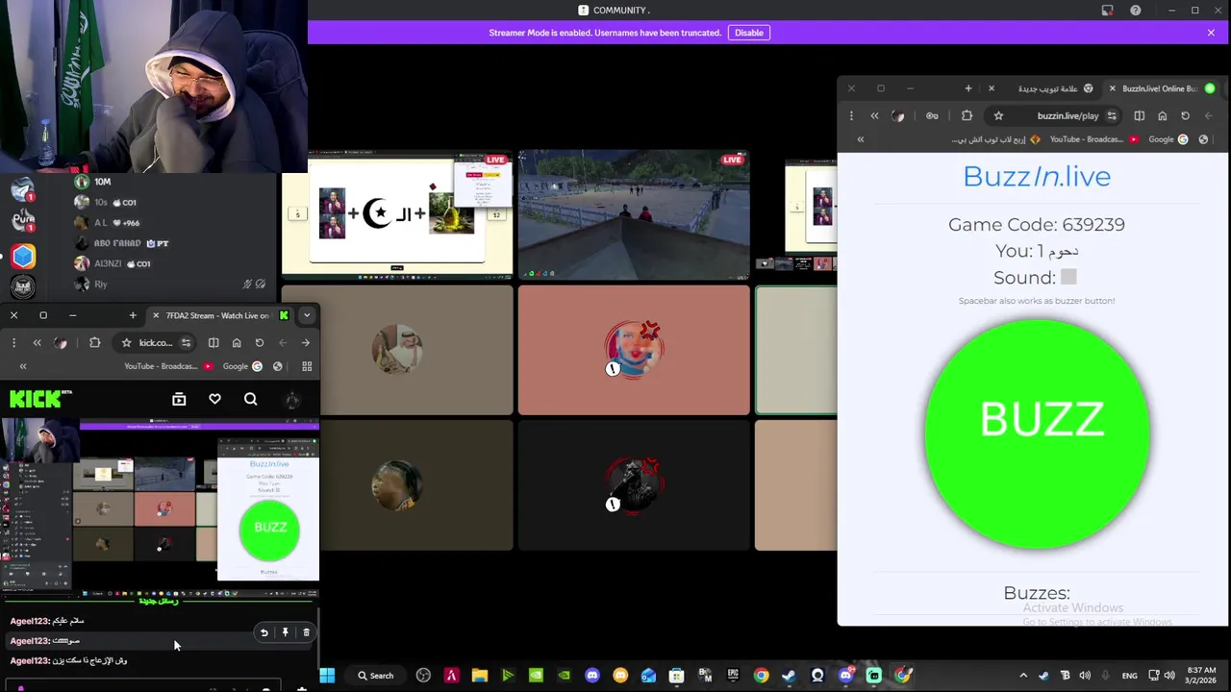The height and width of the screenshot is (692, 1231).
Task: Open the Kick Browse icon in Kick header
Action: pyautogui.click(x=179, y=399)
